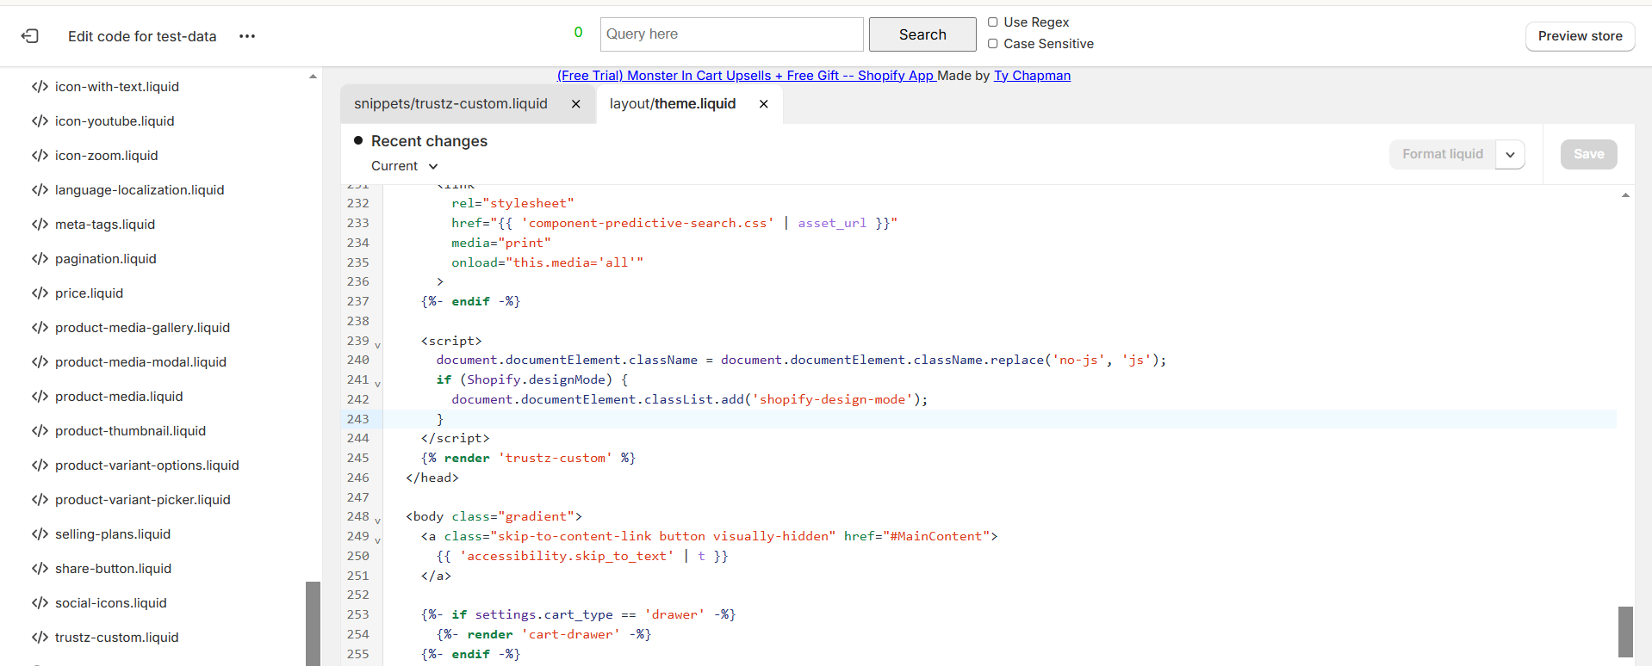Switch to layout/theme.liquid tab
Viewport: 1652px width, 666px height.
(673, 104)
